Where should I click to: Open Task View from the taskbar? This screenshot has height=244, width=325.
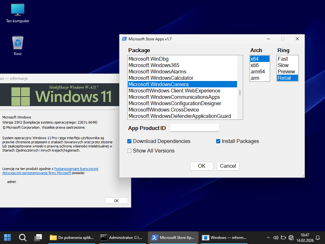(38, 237)
